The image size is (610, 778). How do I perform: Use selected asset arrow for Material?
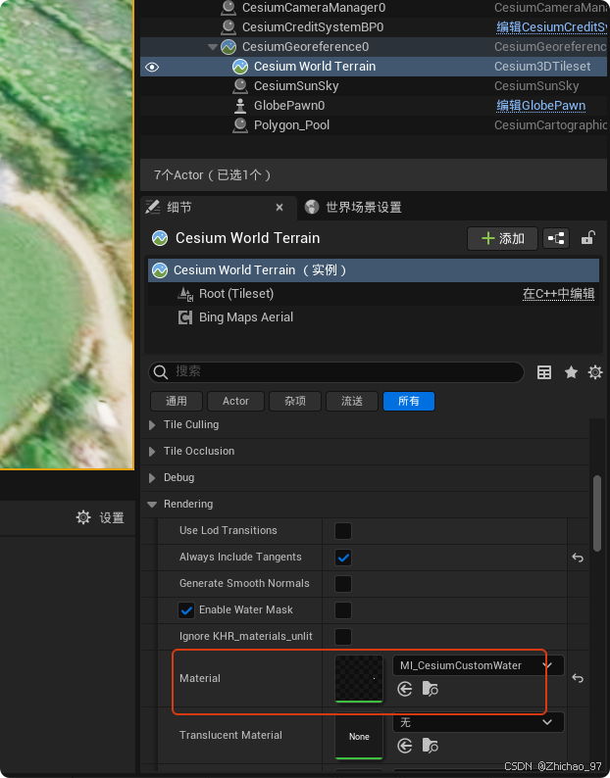click(x=405, y=689)
